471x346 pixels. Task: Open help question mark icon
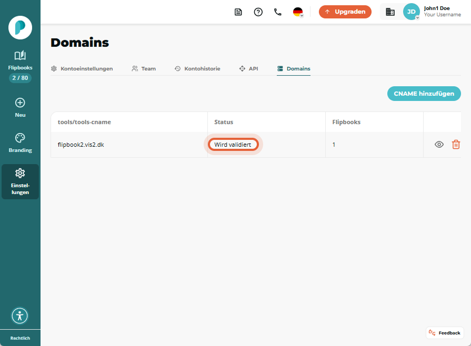258,12
